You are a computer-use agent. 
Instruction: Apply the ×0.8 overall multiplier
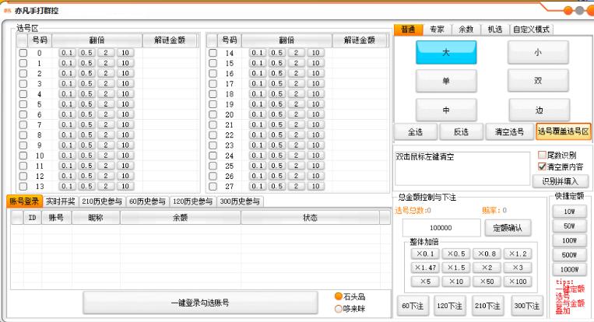point(487,254)
